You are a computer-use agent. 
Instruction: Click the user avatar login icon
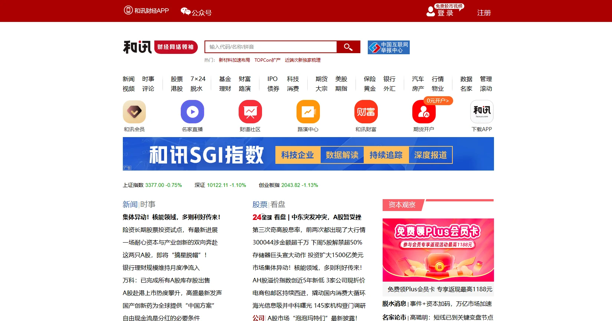point(431,12)
